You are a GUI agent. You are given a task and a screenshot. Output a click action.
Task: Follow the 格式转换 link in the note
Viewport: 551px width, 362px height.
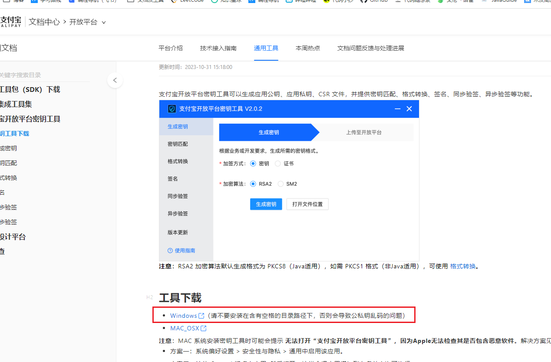[x=463, y=266]
